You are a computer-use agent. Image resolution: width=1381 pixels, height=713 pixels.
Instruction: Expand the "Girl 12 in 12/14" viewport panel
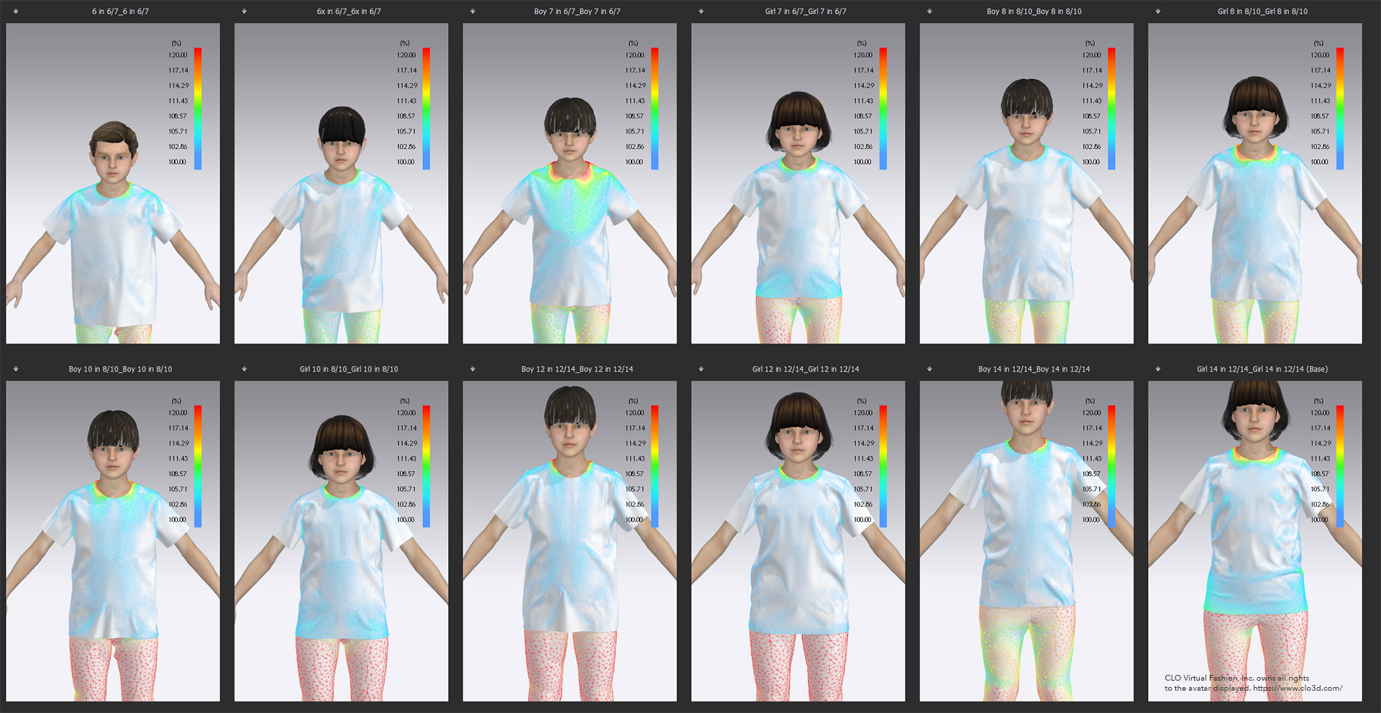pyautogui.click(x=700, y=369)
